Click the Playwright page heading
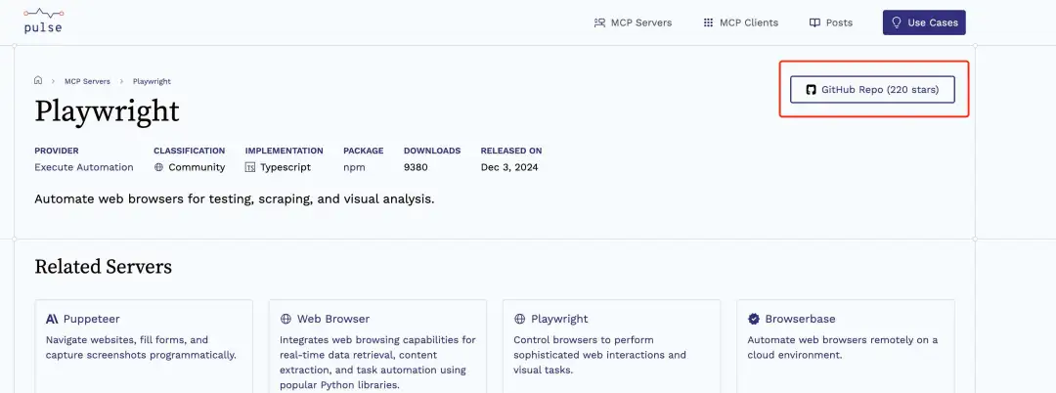Screen dimensions: 1056x393 pyautogui.click(x=108, y=111)
